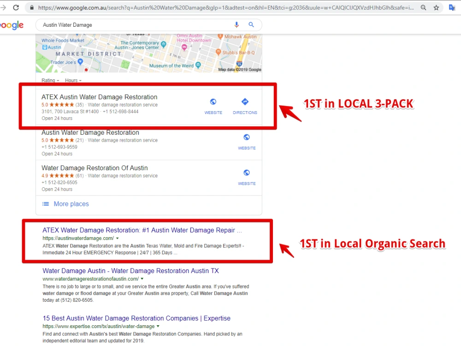Click the lock icon in address bar

tap(32, 8)
